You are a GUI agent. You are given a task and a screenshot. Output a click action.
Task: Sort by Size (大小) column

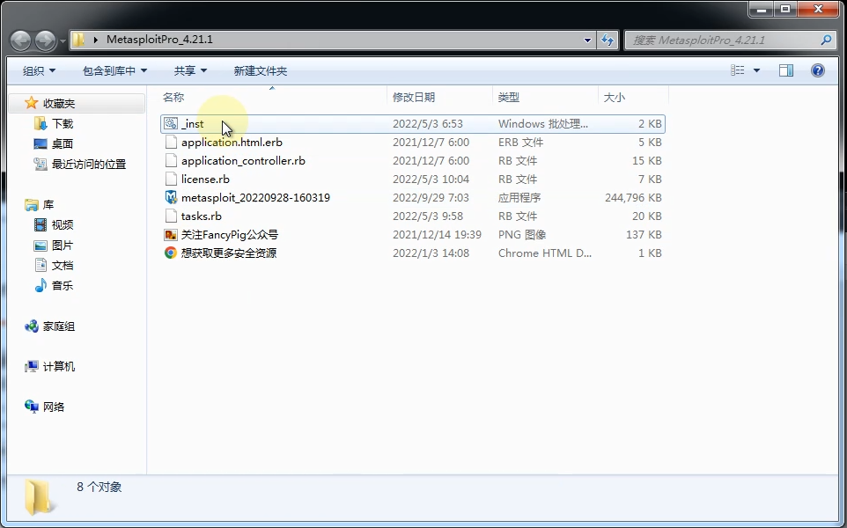[615, 97]
